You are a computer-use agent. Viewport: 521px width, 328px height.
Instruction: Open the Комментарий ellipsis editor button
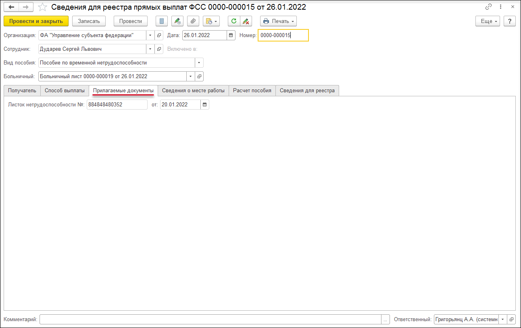pyautogui.click(x=385, y=320)
